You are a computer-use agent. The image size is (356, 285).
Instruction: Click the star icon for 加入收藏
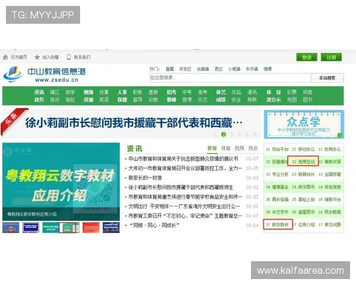tap(37, 57)
